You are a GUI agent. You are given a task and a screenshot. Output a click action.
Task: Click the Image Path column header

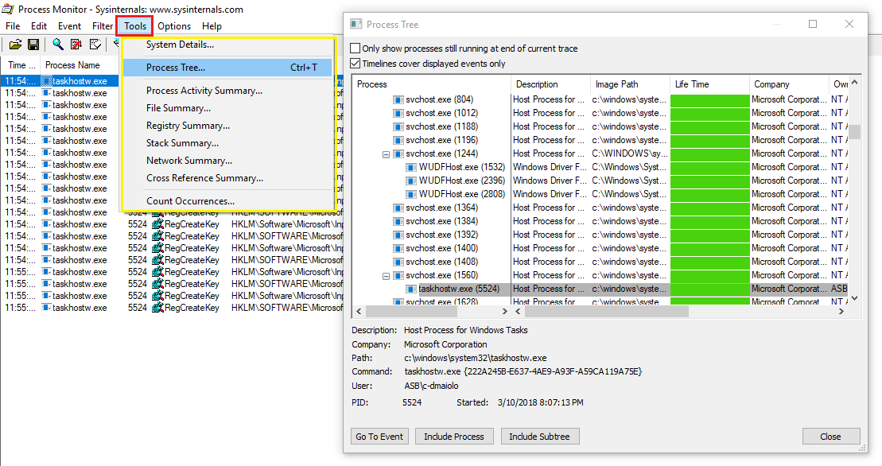point(630,84)
